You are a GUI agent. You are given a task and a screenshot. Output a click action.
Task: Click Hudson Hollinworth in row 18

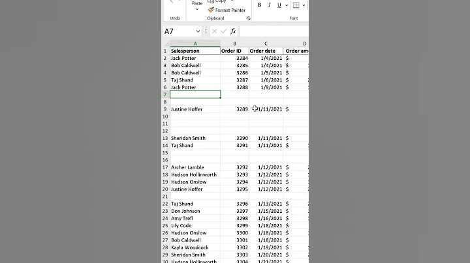[x=195, y=174]
